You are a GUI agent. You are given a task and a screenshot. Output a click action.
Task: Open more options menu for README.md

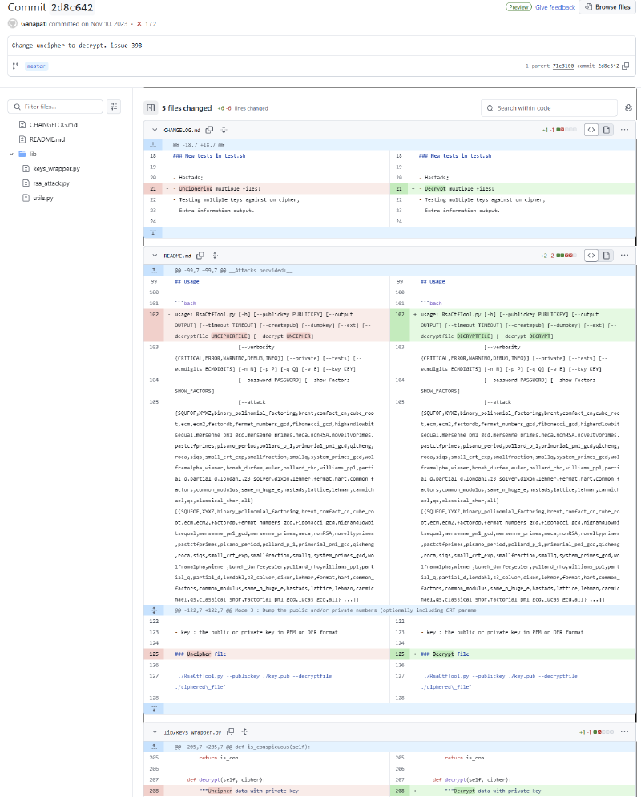pyautogui.click(x=625, y=256)
